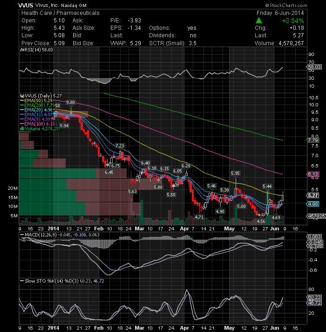
Task: Click the 4.90 price annotation
Action: coord(220,211)
